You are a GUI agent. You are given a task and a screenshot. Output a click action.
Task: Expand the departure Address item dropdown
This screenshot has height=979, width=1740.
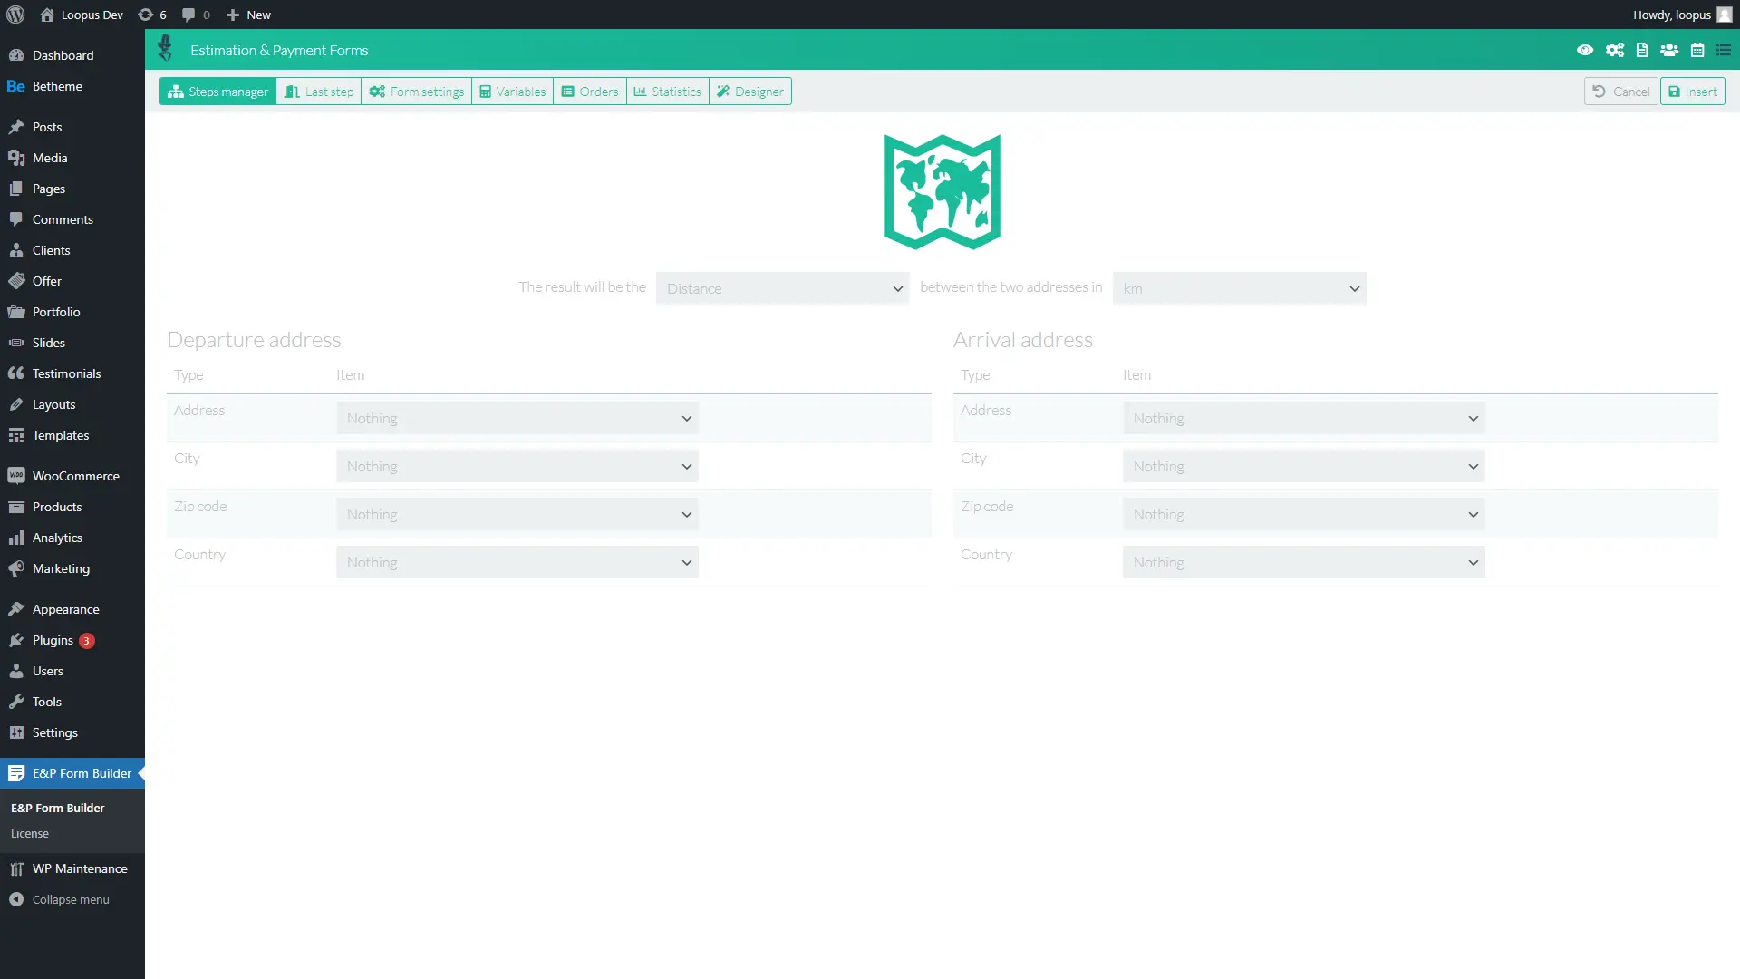[517, 418]
